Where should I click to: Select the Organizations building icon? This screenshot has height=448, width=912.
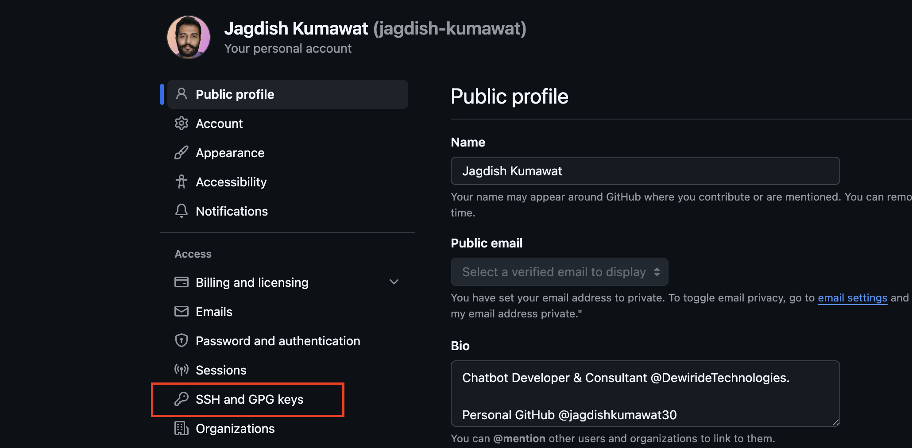point(182,428)
